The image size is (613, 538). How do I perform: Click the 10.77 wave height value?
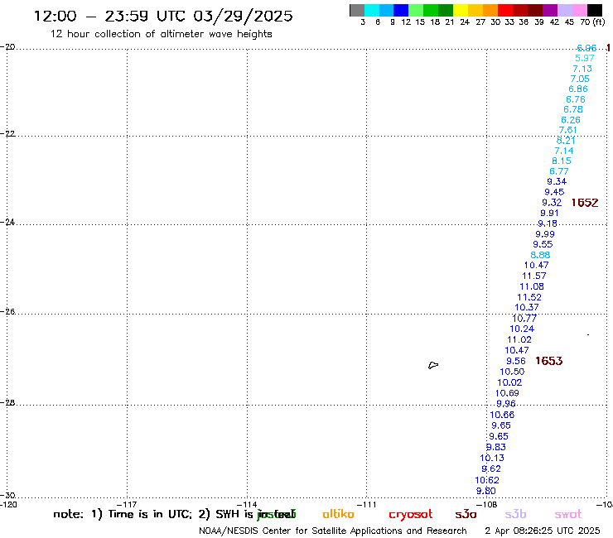pyautogui.click(x=524, y=319)
